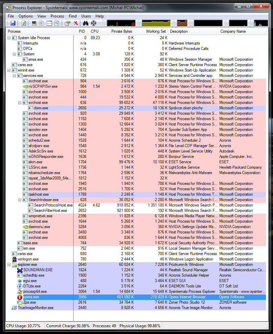Viewport: 273px width, 334px height.
Task: Open the Process menu
Action: click(x=57, y=16)
